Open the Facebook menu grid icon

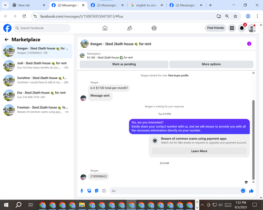pos(232,28)
